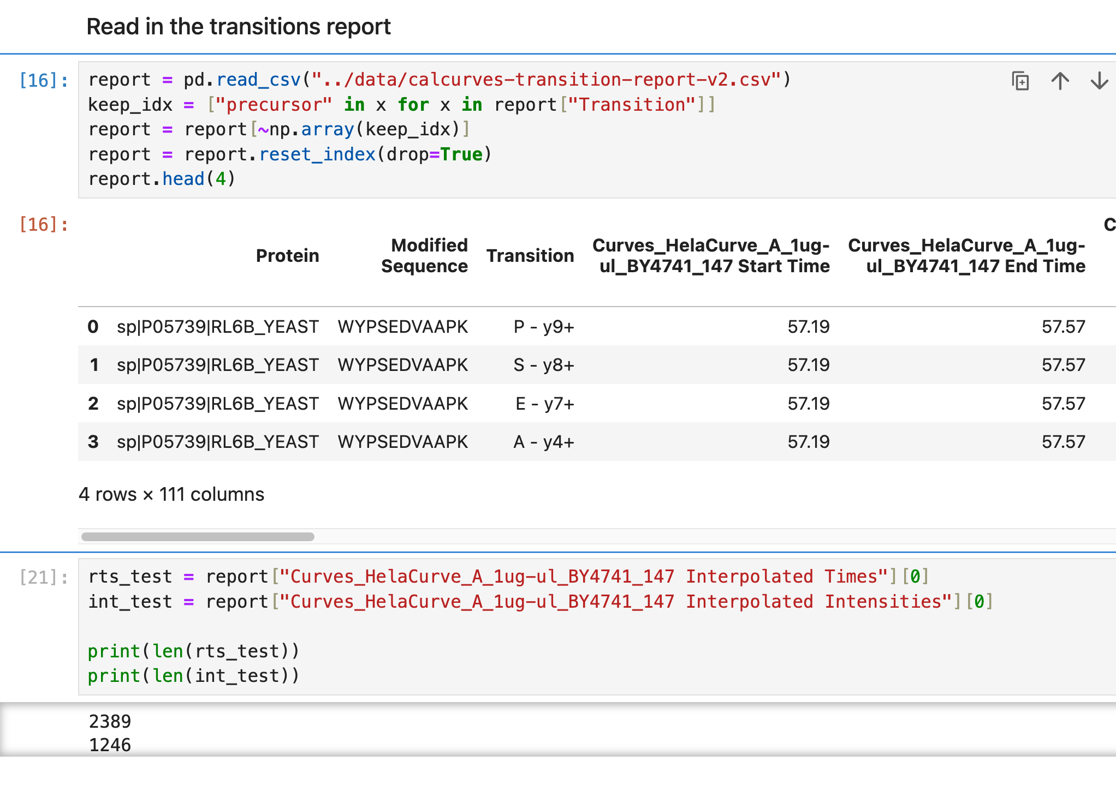Click the horizontal scrollbar under the table

(198, 537)
